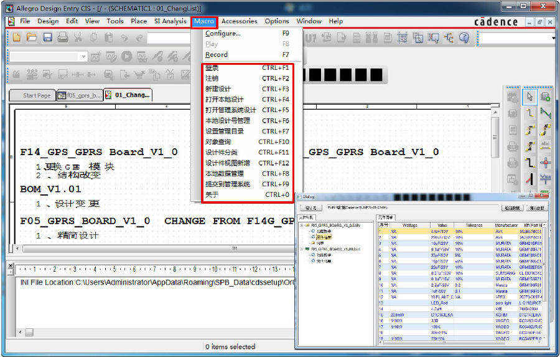Open the Accessories menu
560x357 pixels.
click(x=240, y=21)
